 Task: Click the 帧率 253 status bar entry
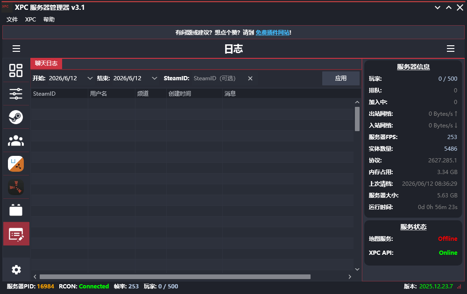126,286
